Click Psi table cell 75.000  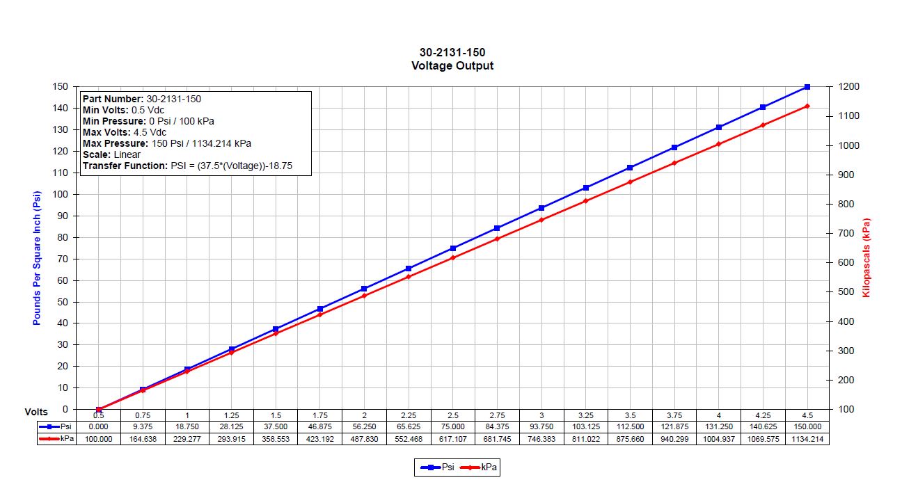(x=453, y=426)
